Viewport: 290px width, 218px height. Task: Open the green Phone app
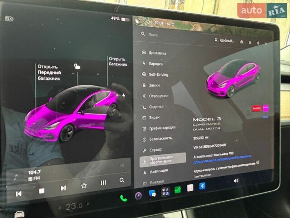click(x=123, y=198)
